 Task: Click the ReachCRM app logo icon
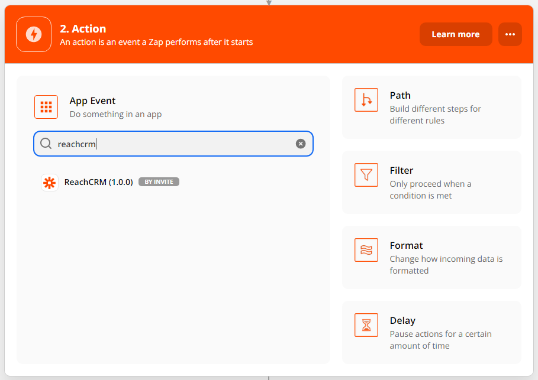pyautogui.click(x=50, y=182)
